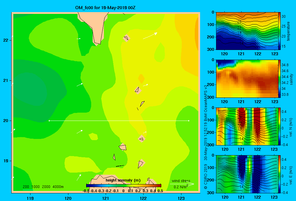Click longitude label 121 under the main map
This screenshot has width=296, height=201.
106,198
